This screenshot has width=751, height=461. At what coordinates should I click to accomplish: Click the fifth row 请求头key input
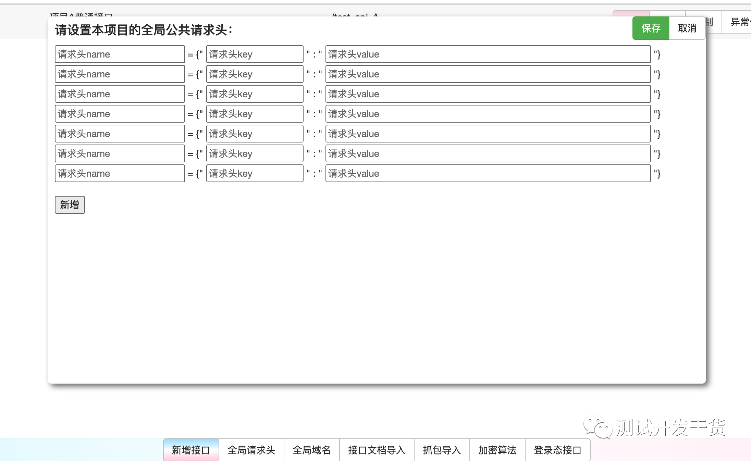(255, 134)
